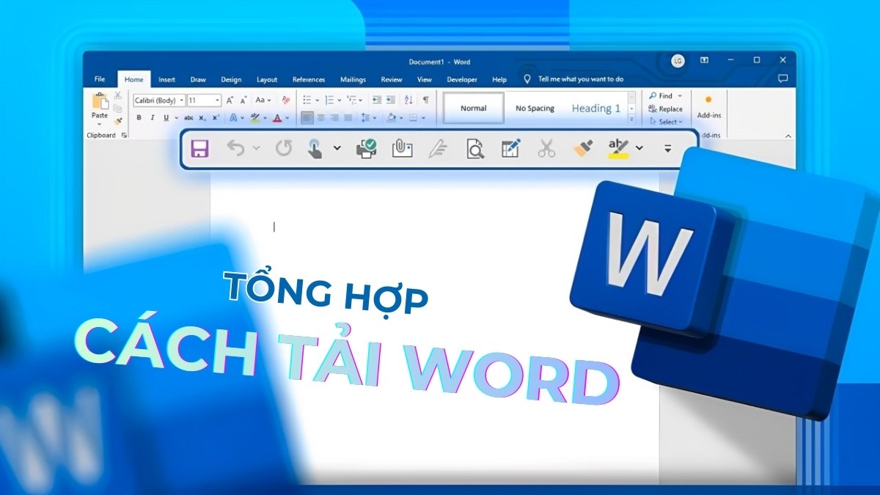Image resolution: width=880 pixels, height=495 pixels.
Task: Toggle the show paragraph marks icon
Action: pyautogui.click(x=427, y=99)
